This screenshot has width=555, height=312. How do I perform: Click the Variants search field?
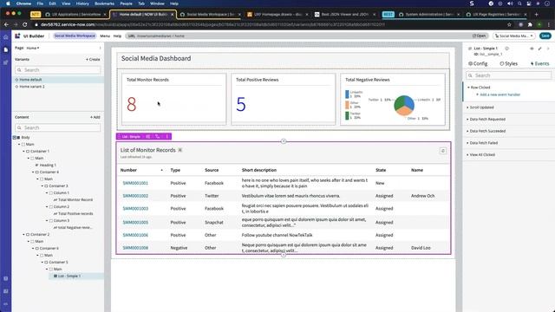coord(58,70)
